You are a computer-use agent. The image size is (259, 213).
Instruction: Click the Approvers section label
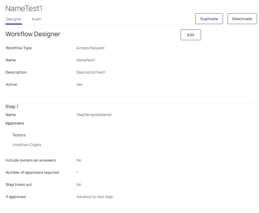pos(15,123)
